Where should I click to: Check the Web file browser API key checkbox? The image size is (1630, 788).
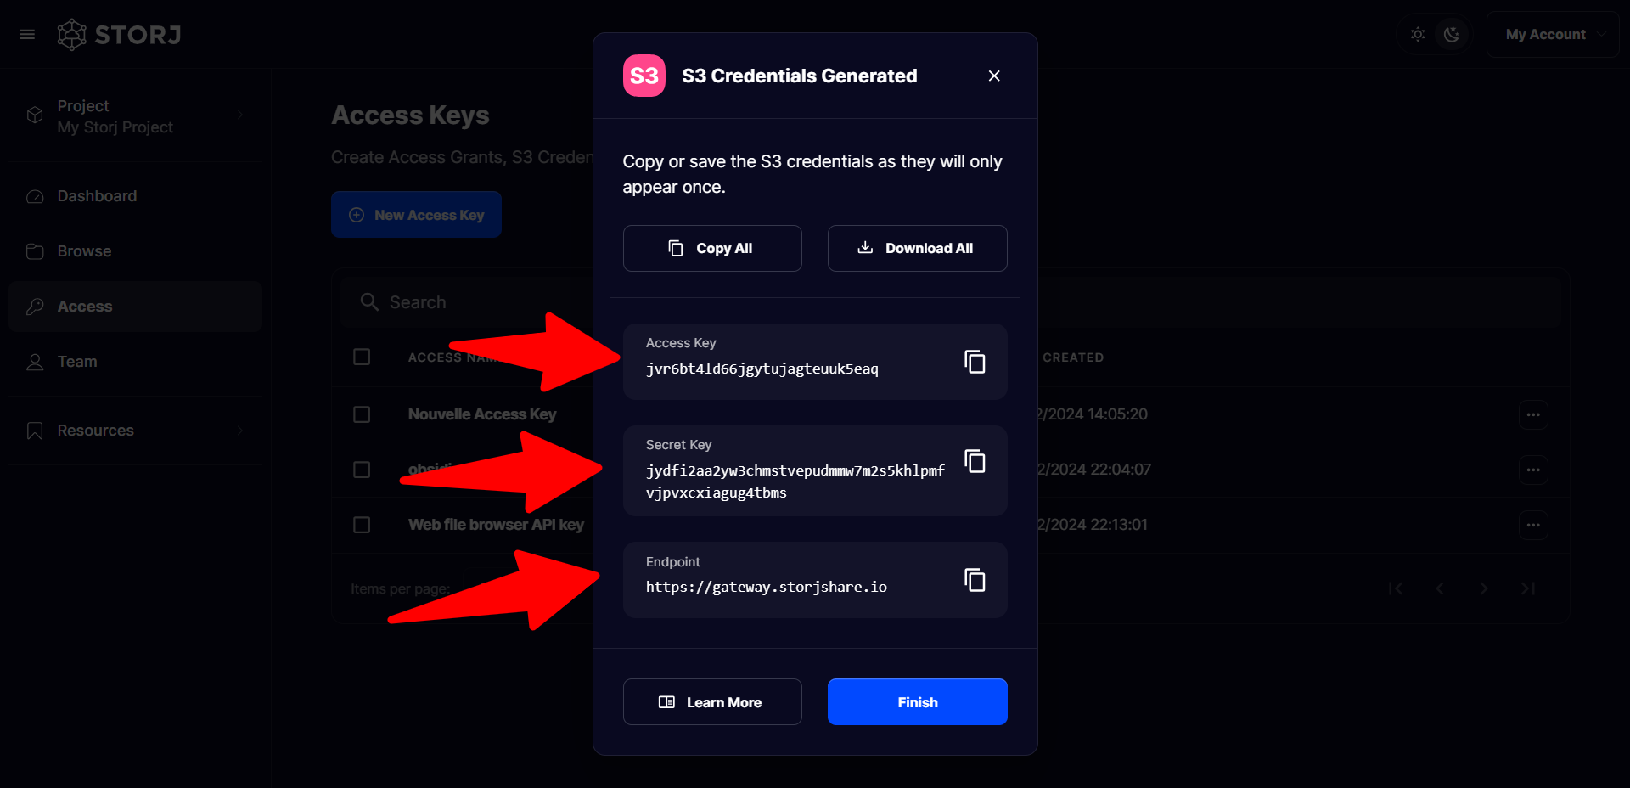[362, 525]
